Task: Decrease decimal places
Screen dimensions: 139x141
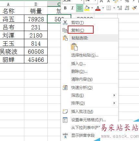Action: tap(127, 8)
